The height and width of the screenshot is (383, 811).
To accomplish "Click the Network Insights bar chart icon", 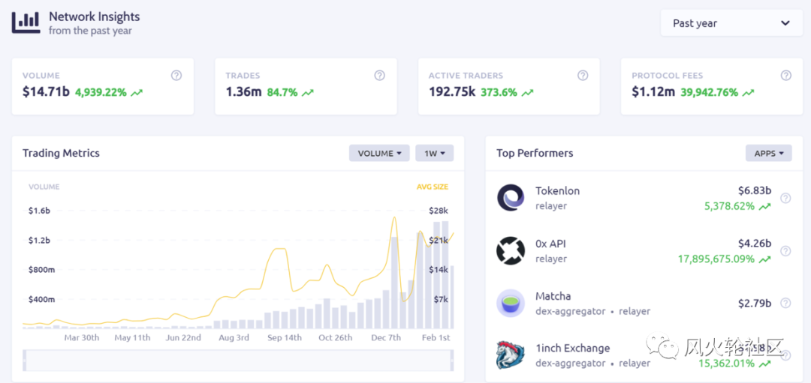I will coord(26,22).
